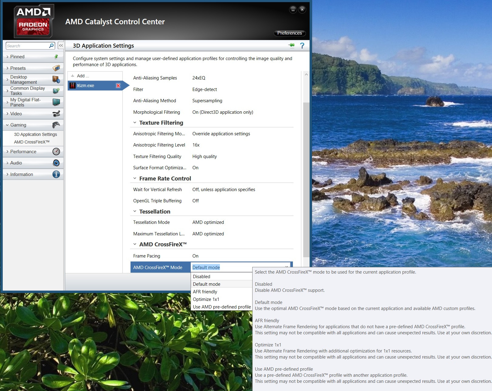The height and width of the screenshot is (391, 492).
Task: Open the Preferences button
Action: point(290,33)
